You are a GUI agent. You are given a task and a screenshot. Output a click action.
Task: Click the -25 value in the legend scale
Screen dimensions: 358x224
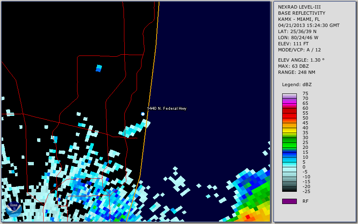point(306,191)
